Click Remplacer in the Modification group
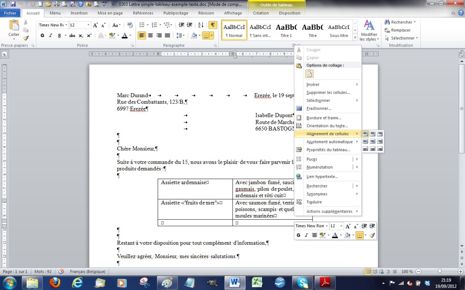The width and height of the screenshot is (465, 290). (x=398, y=30)
